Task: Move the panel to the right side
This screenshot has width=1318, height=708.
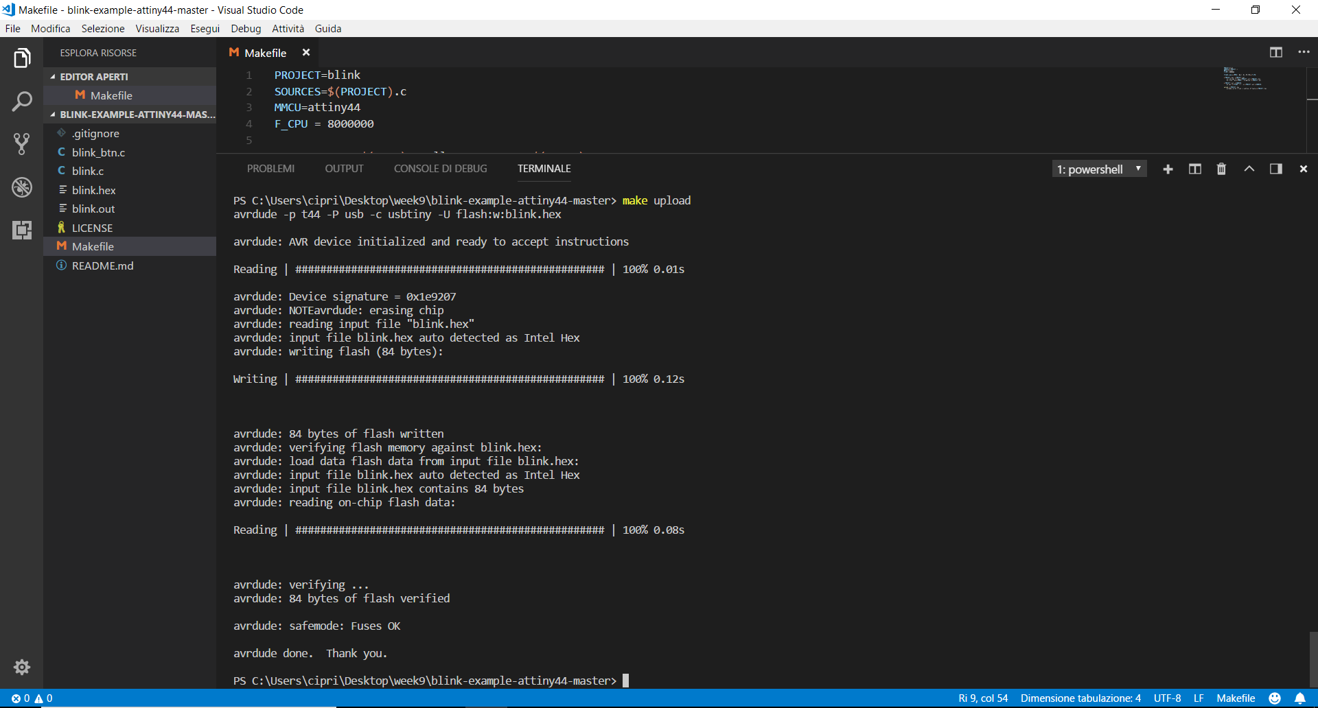Action: [1275, 169]
